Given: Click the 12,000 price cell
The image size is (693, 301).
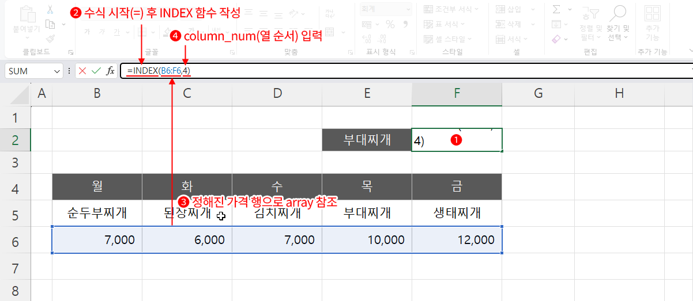Looking at the screenshot, I should [x=457, y=240].
